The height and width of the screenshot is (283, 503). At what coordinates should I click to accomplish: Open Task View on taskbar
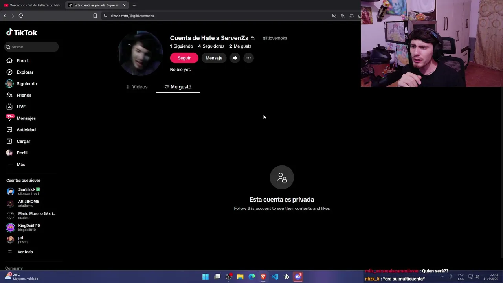tap(217, 277)
